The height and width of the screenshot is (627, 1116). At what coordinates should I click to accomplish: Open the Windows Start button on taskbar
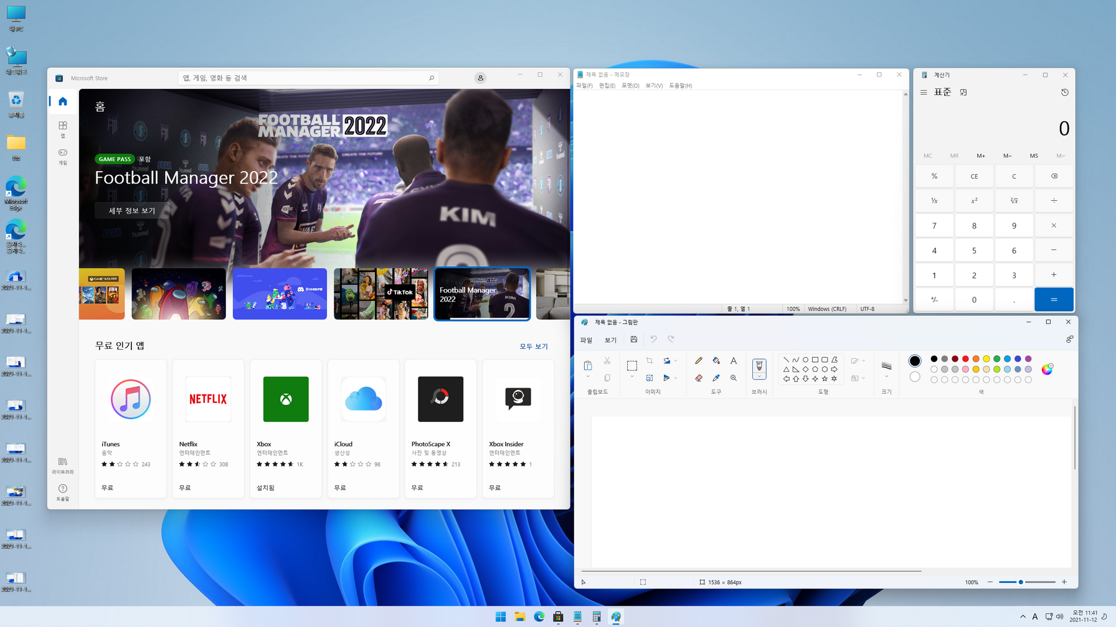[501, 616]
